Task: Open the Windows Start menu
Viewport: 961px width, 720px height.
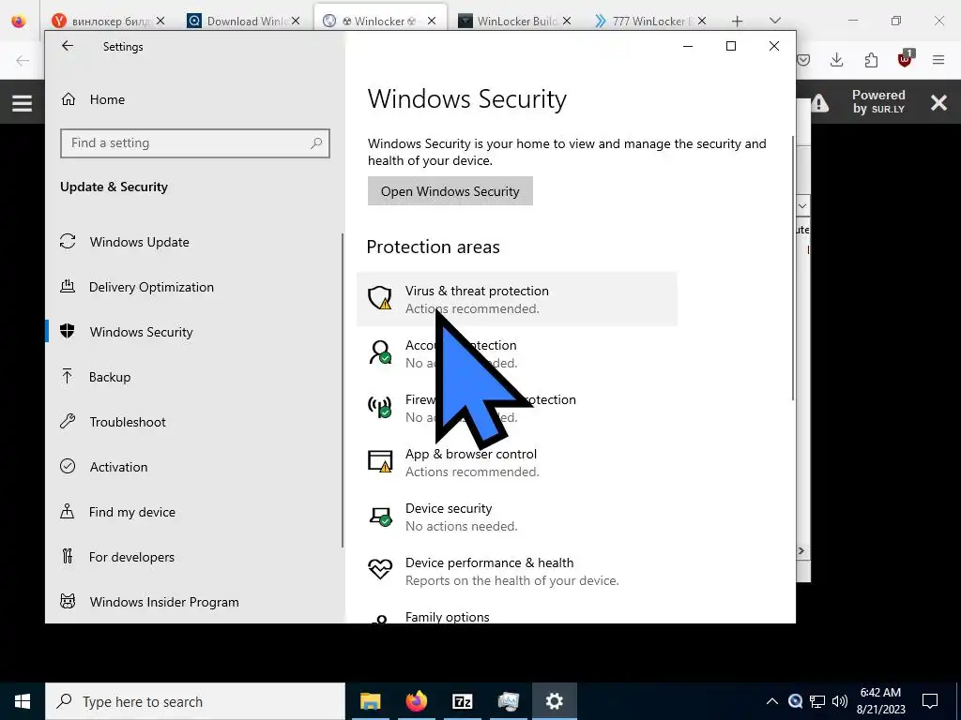Action: click(x=23, y=701)
